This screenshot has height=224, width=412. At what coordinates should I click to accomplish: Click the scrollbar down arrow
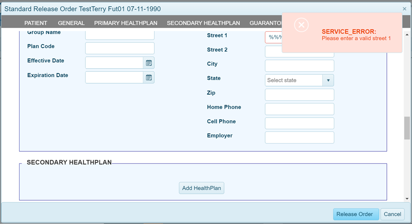click(x=407, y=198)
